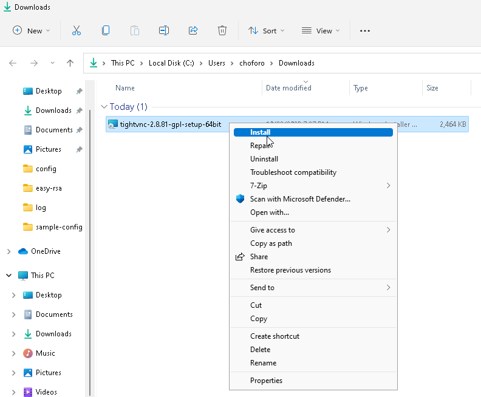
Task: Choose Uninstall from context menu
Action: (313, 159)
